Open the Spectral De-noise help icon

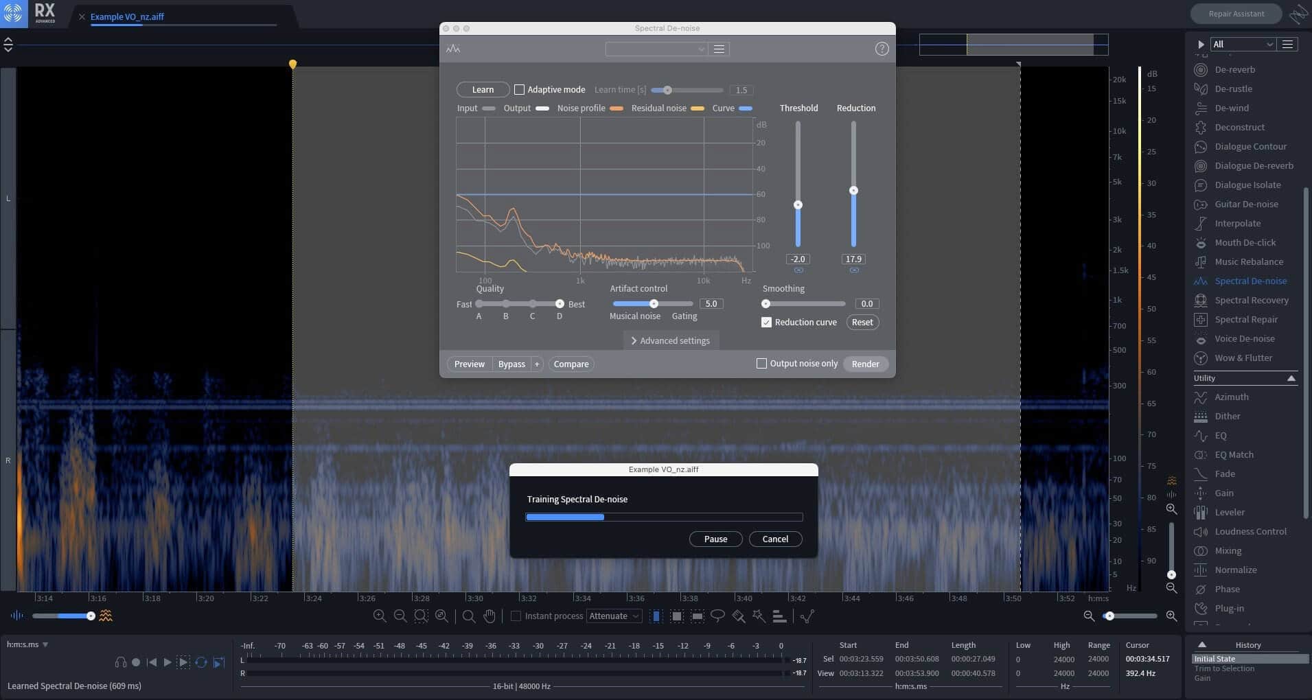(882, 49)
